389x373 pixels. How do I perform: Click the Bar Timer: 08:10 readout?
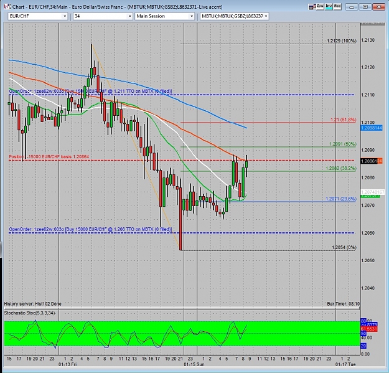(343, 304)
